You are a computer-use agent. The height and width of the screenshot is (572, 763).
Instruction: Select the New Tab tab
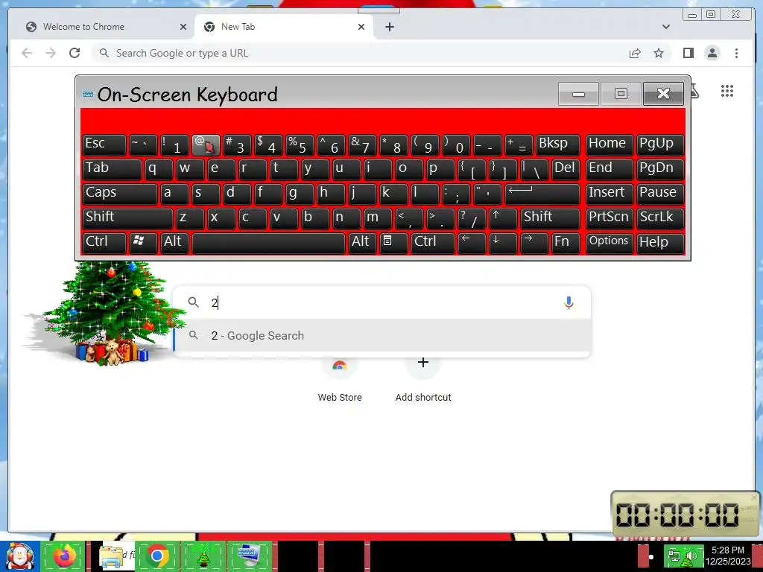coord(285,27)
